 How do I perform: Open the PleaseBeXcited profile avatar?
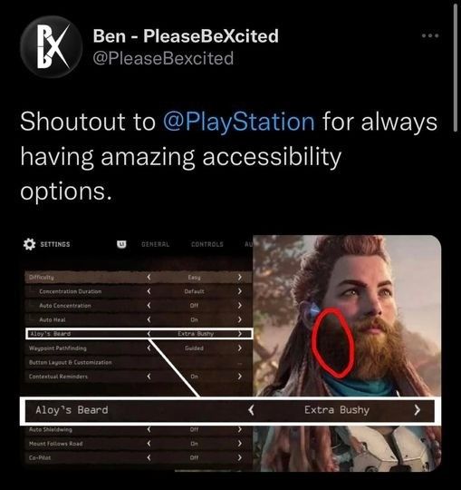51,46
